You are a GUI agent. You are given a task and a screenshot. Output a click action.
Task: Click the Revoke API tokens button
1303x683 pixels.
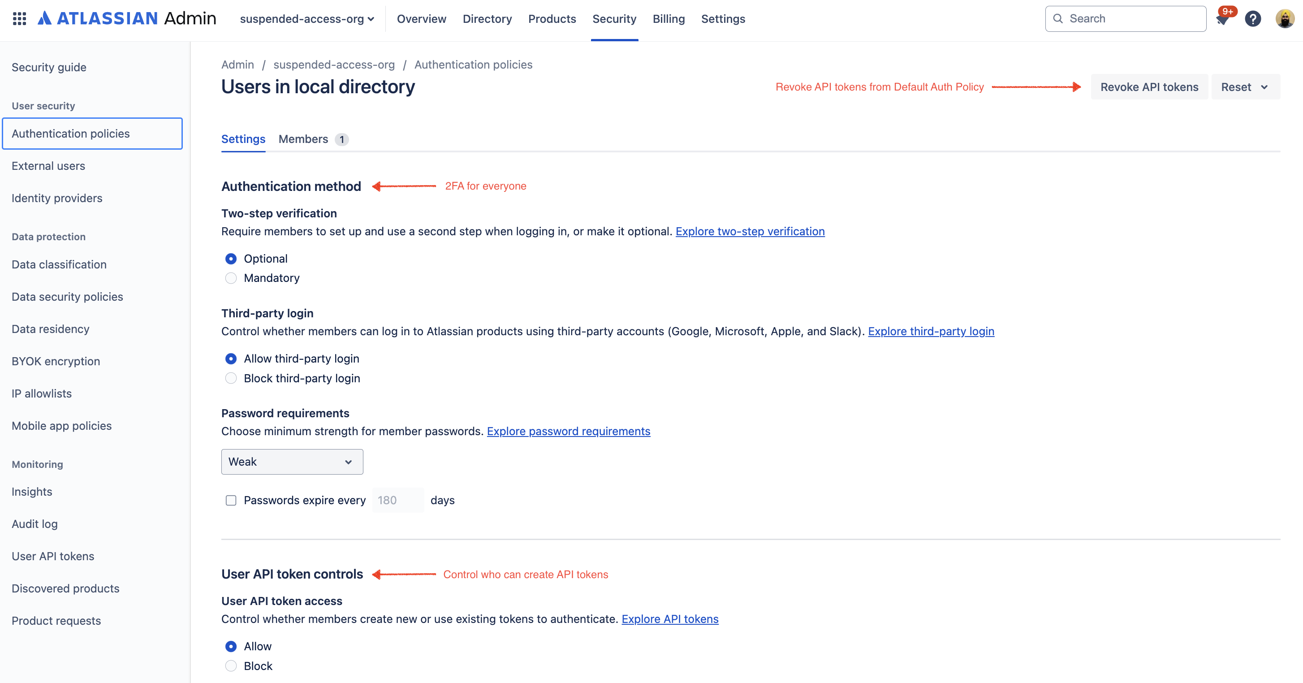(x=1149, y=87)
